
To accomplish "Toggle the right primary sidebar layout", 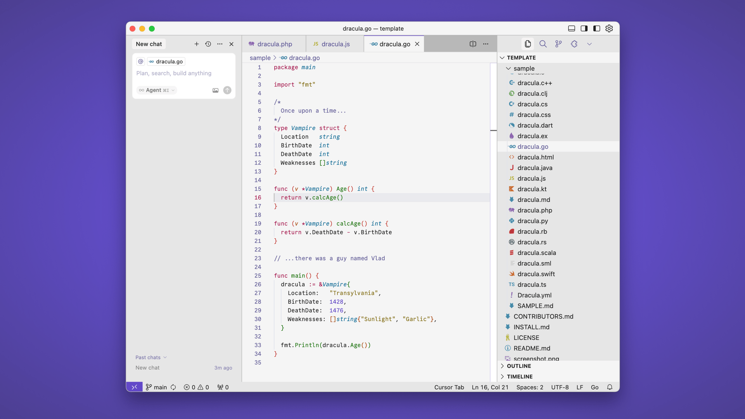I will [x=584, y=28].
